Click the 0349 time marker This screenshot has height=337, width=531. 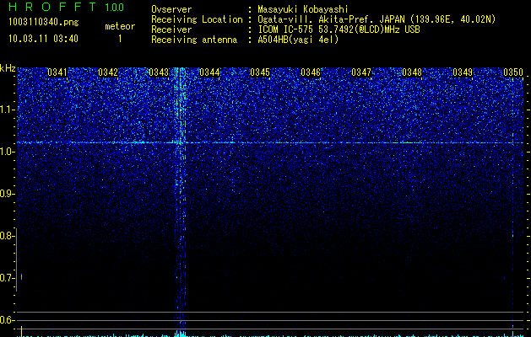tap(463, 72)
